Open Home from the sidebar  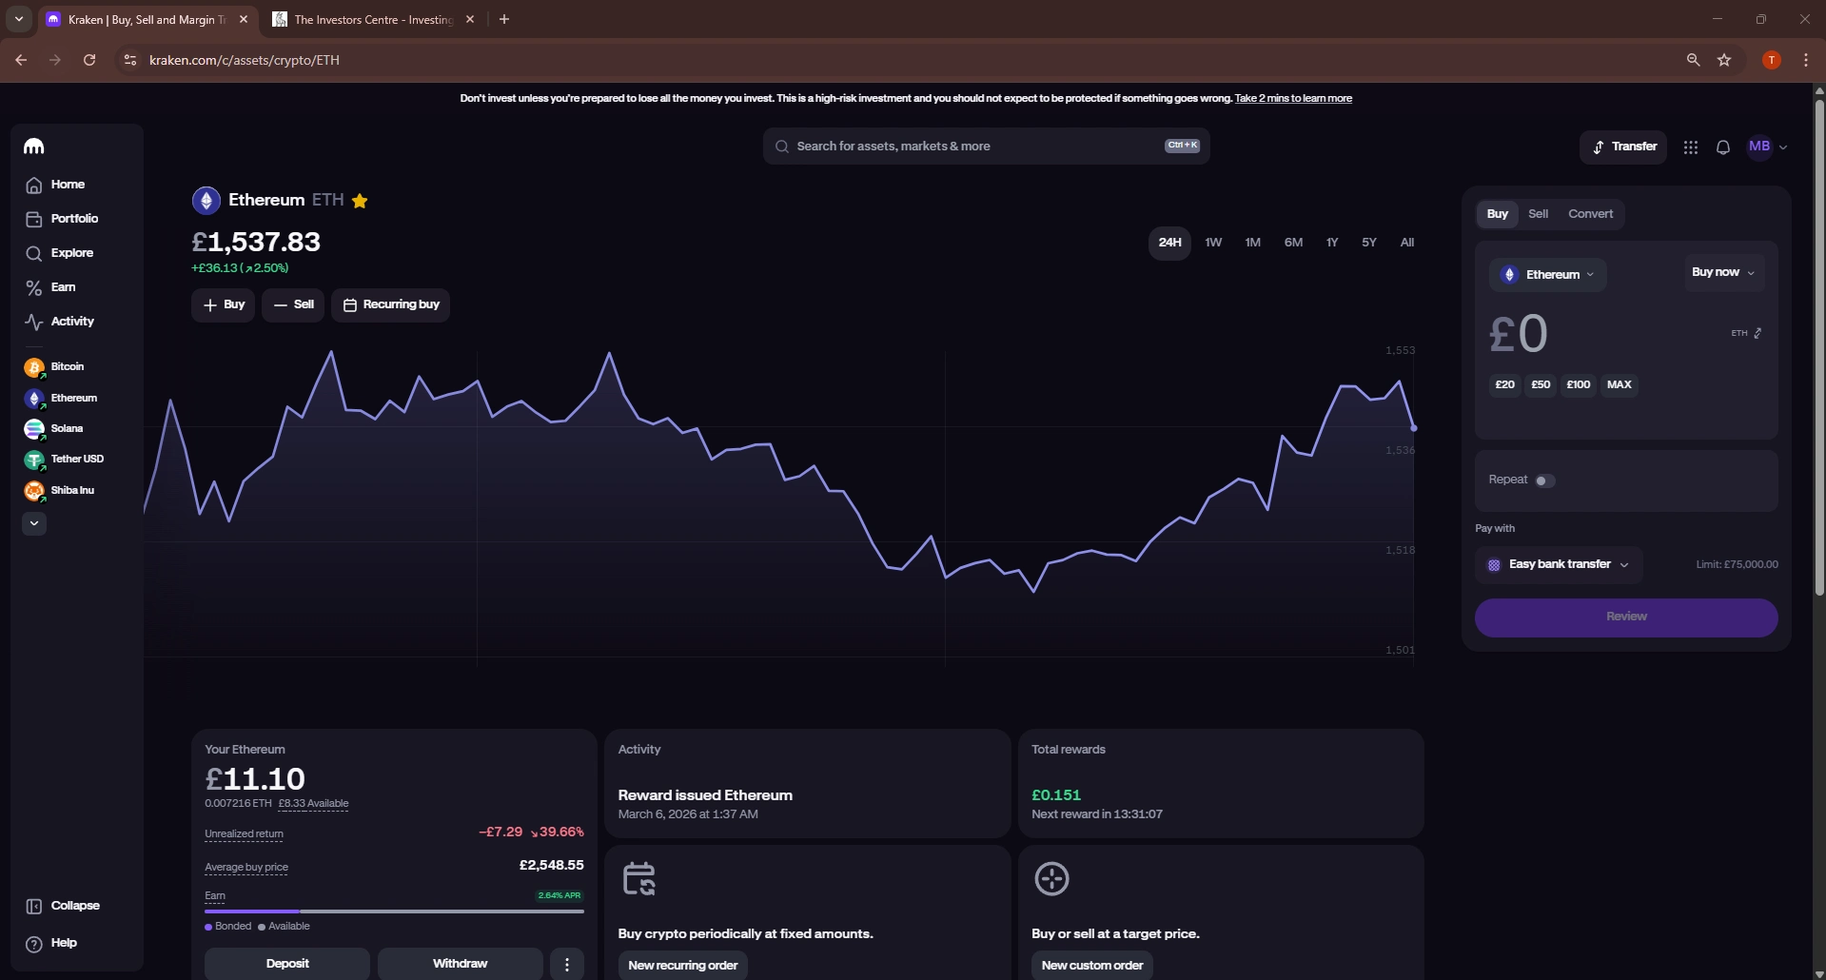pos(55,185)
